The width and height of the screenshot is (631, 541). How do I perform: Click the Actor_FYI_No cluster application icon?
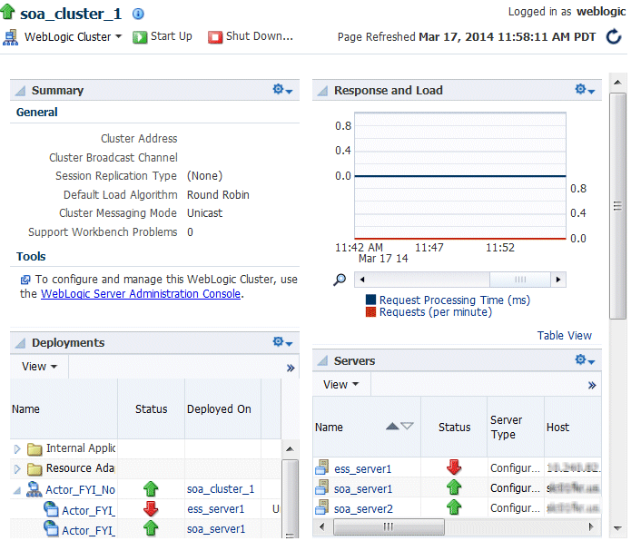(x=35, y=489)
